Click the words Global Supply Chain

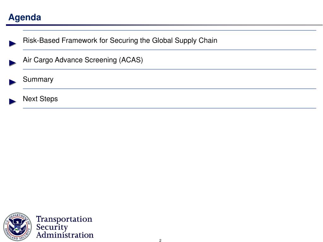(x=185, y=41)
